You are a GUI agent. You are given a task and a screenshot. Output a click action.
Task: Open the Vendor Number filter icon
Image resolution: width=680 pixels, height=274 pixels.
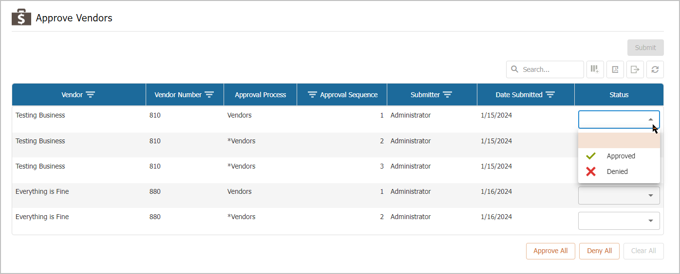(x=209, y=95)
